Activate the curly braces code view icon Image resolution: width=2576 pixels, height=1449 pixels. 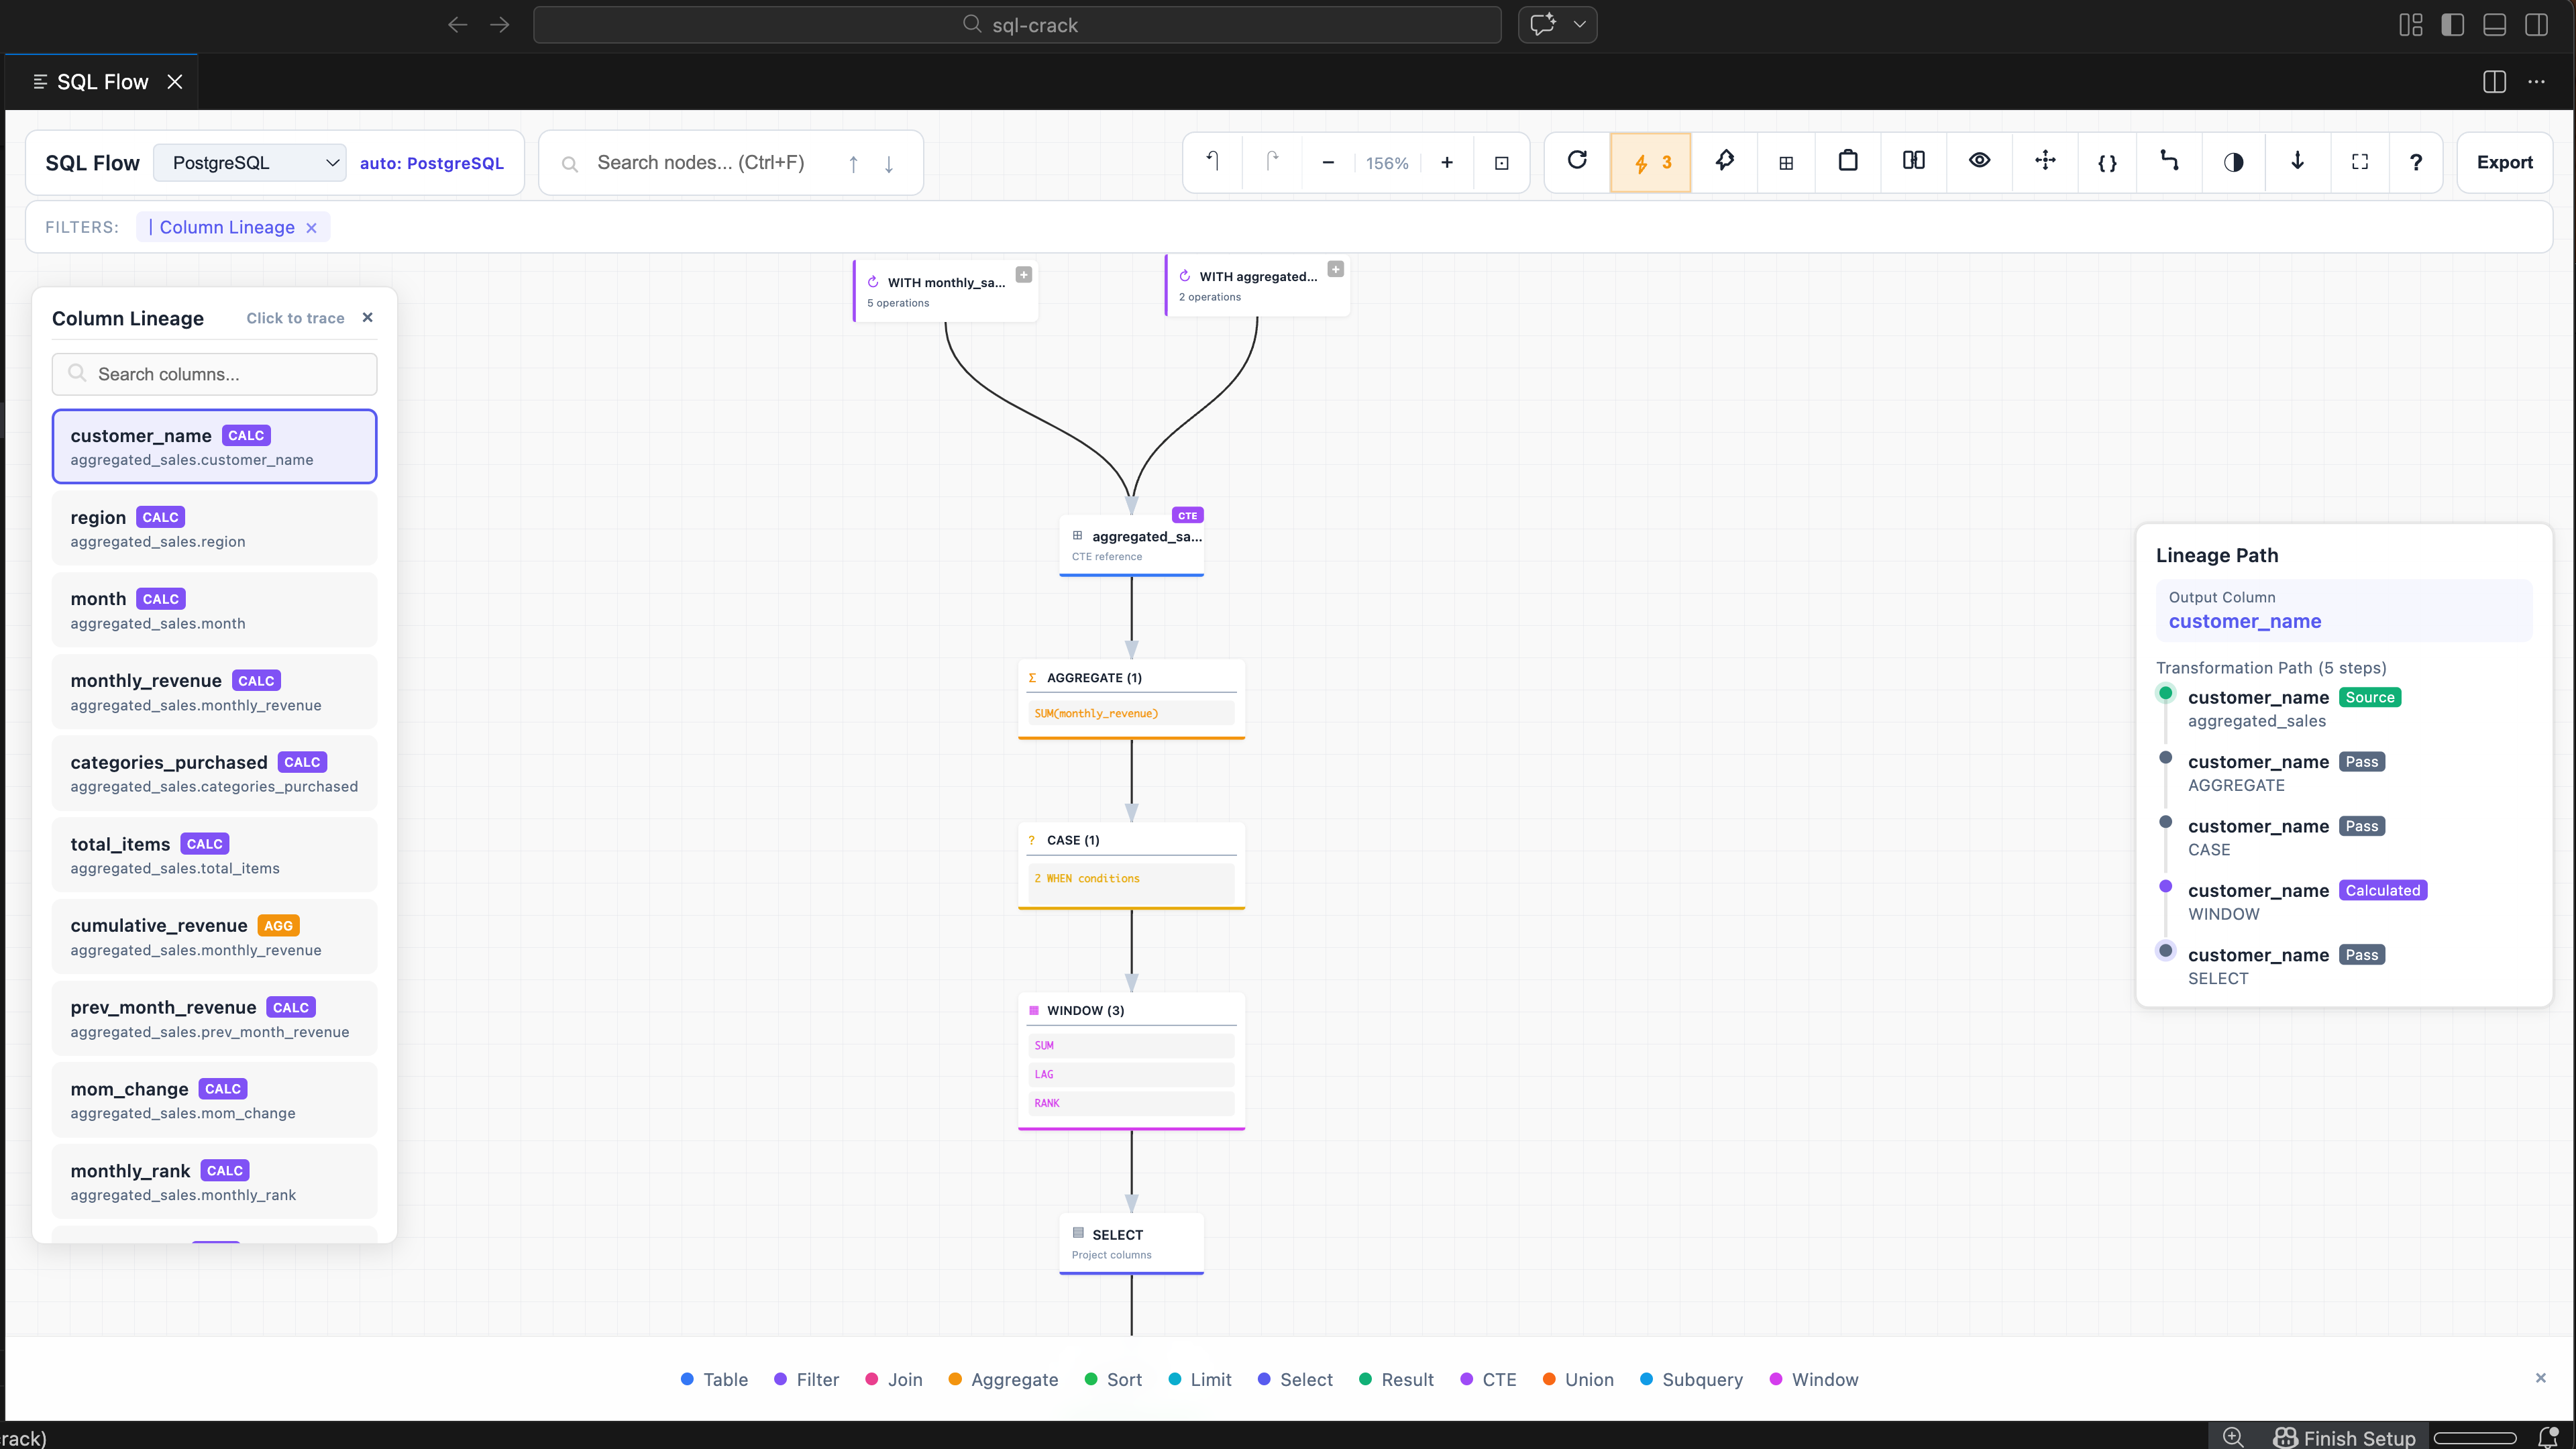point(2107,162)
